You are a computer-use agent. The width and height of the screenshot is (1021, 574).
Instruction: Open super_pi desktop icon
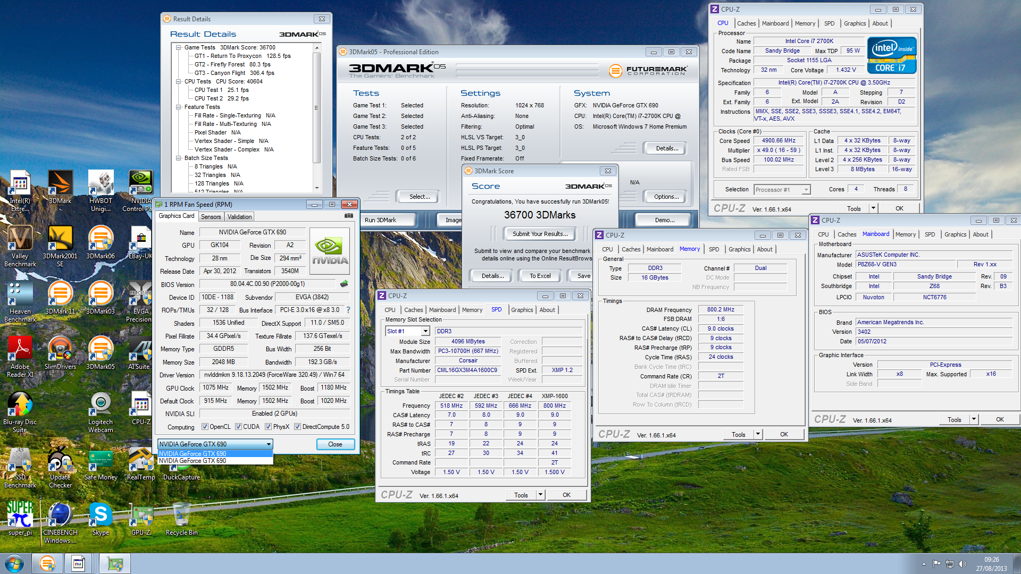[20, 519]
